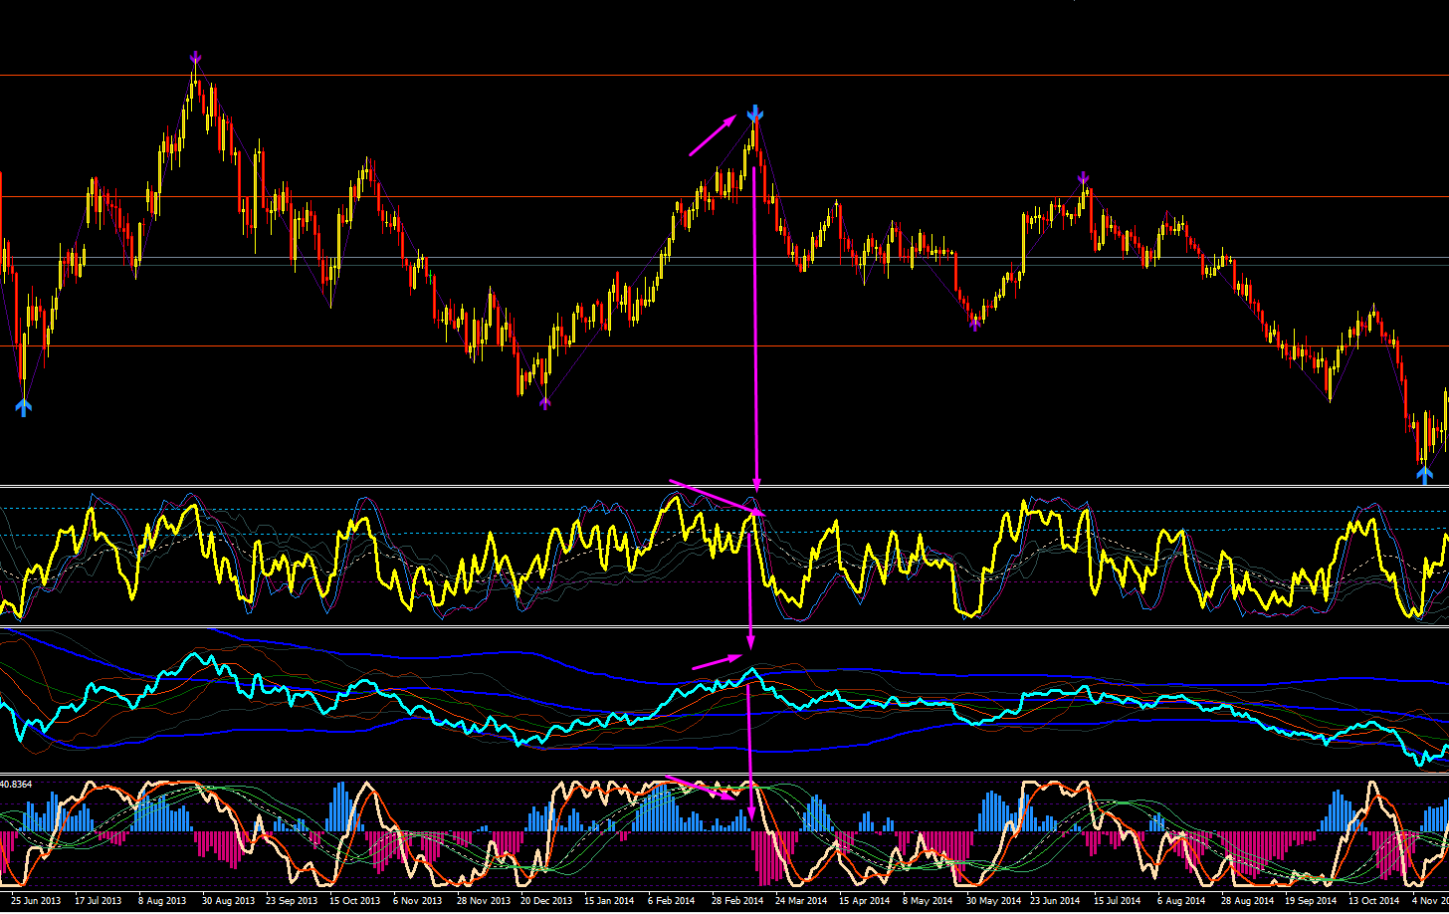Click the 28 Aug 2014 date label

point(1247,901)
